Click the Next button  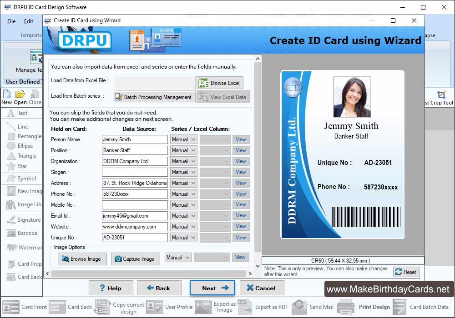tap(212, 288)
